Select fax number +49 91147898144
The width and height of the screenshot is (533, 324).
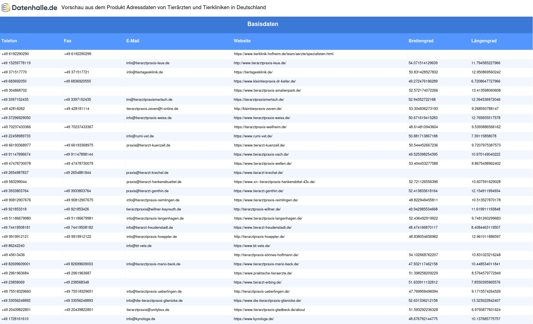[x=78, y=155]
